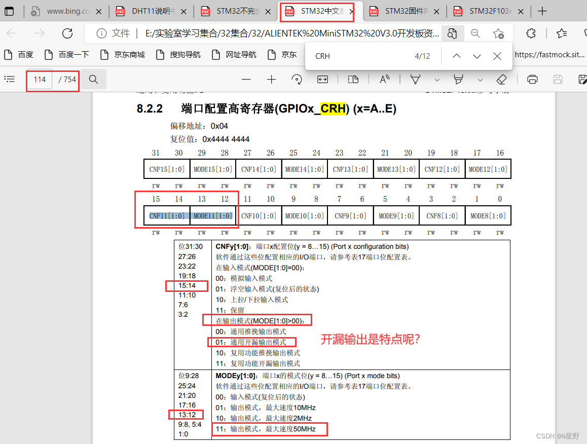Rotate the PDF page
The image size is (587, 444).
point(297,79)
